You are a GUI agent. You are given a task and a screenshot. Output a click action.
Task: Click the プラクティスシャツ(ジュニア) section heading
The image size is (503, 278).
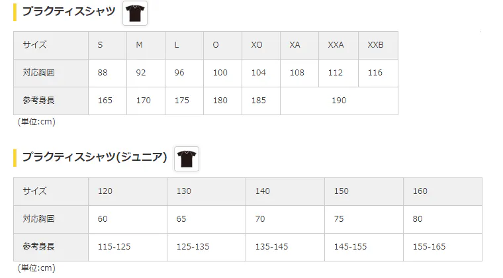(94, 158)
